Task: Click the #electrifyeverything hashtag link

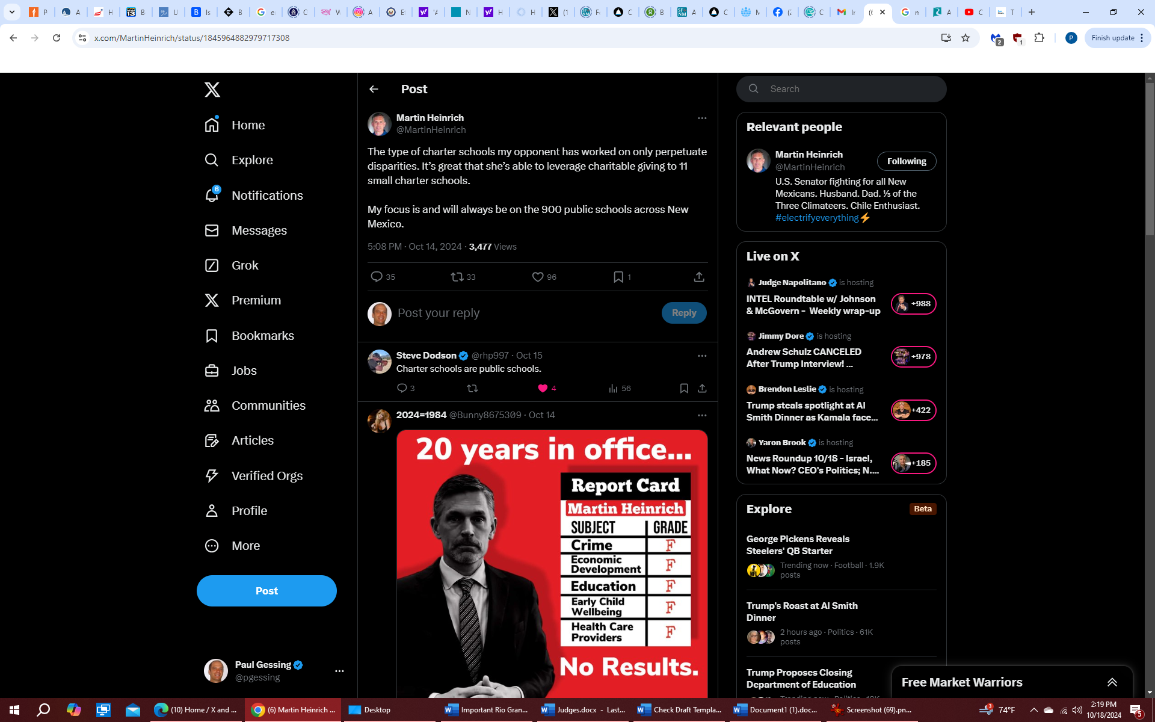Action: click(816, 218)
